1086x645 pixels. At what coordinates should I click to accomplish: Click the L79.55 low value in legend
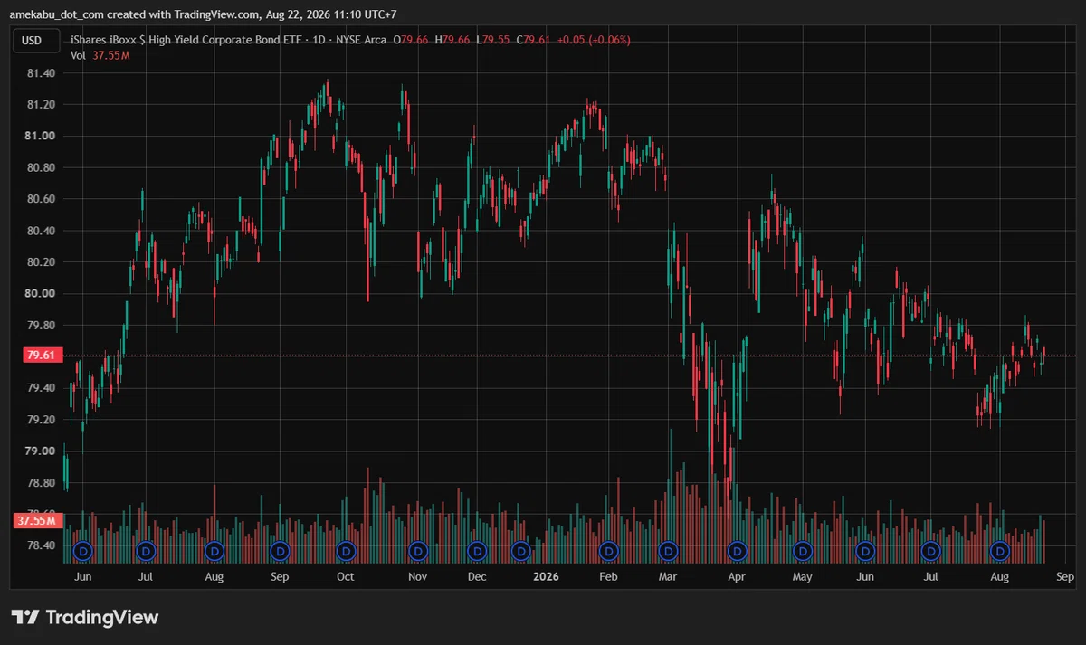coord(491,40)
